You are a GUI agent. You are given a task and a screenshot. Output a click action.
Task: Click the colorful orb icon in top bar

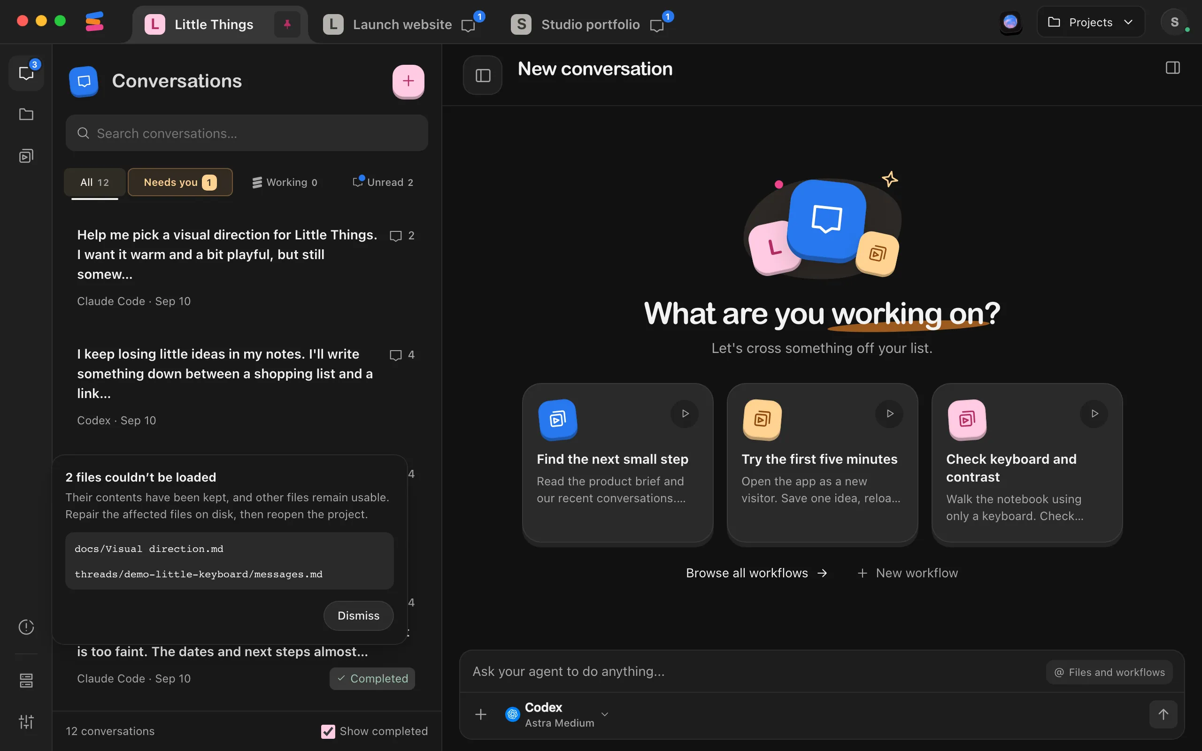(x=1010, y=23)
